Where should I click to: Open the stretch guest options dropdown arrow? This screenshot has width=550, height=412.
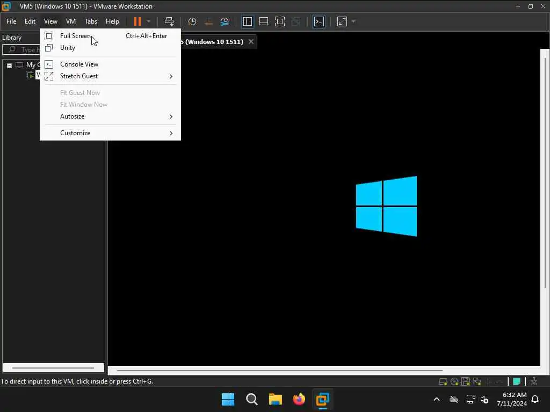click(353, 21)
